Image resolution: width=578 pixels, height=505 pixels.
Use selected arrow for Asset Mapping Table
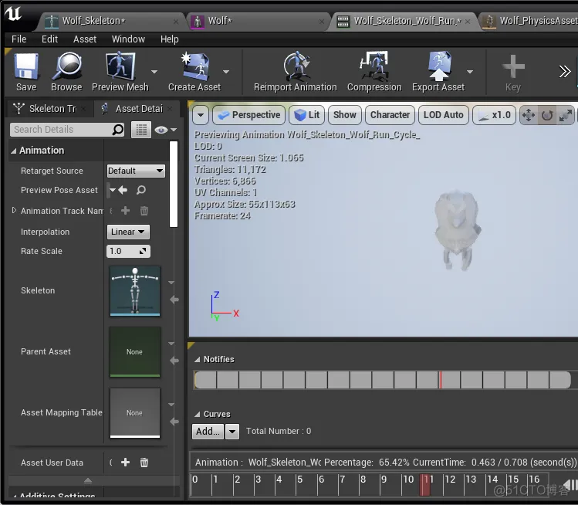coord(174,422)
